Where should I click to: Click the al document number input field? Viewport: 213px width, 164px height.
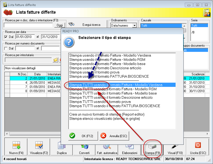coord(50,48)
